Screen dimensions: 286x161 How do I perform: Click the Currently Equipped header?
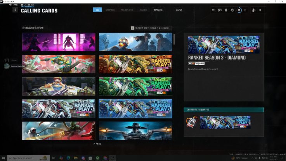(224, 109)
